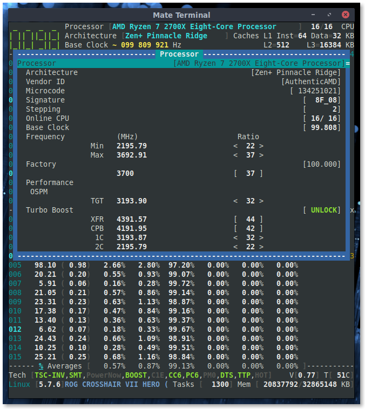
Task: Click the header AMD Ryzen 7 2700X name
Action: [194, 27]
